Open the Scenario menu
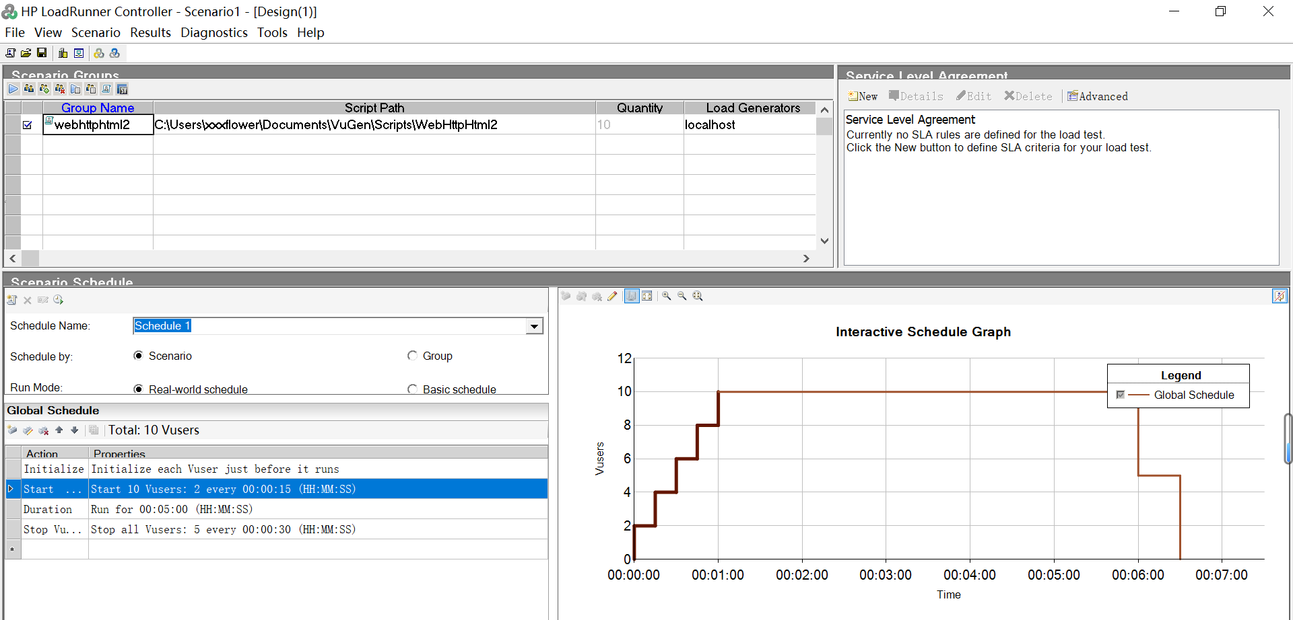 pyautogui.click(x=96, y=32)
